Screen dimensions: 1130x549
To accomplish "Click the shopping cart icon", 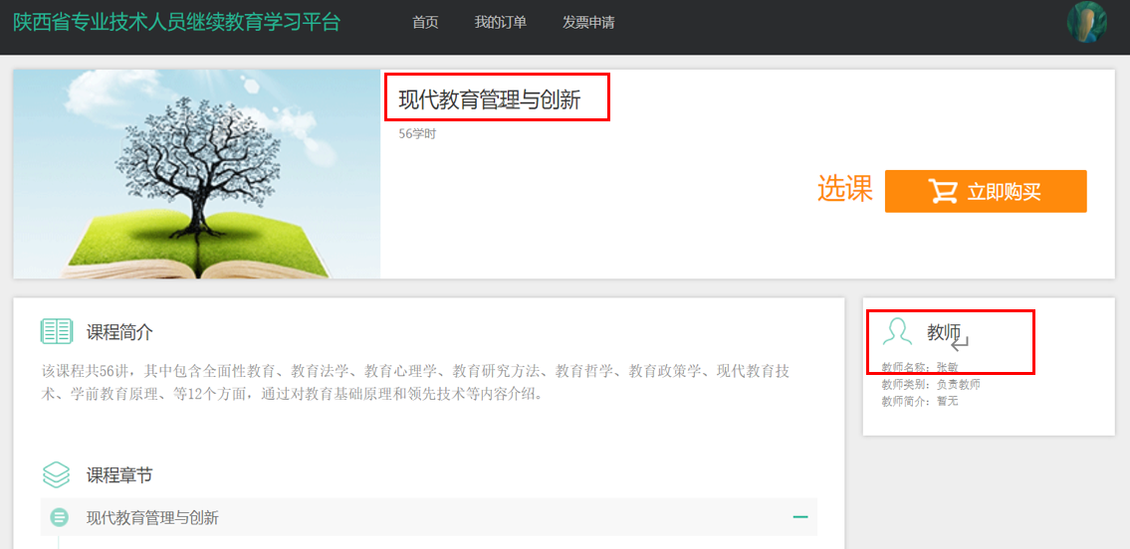I will pos(942,191).
